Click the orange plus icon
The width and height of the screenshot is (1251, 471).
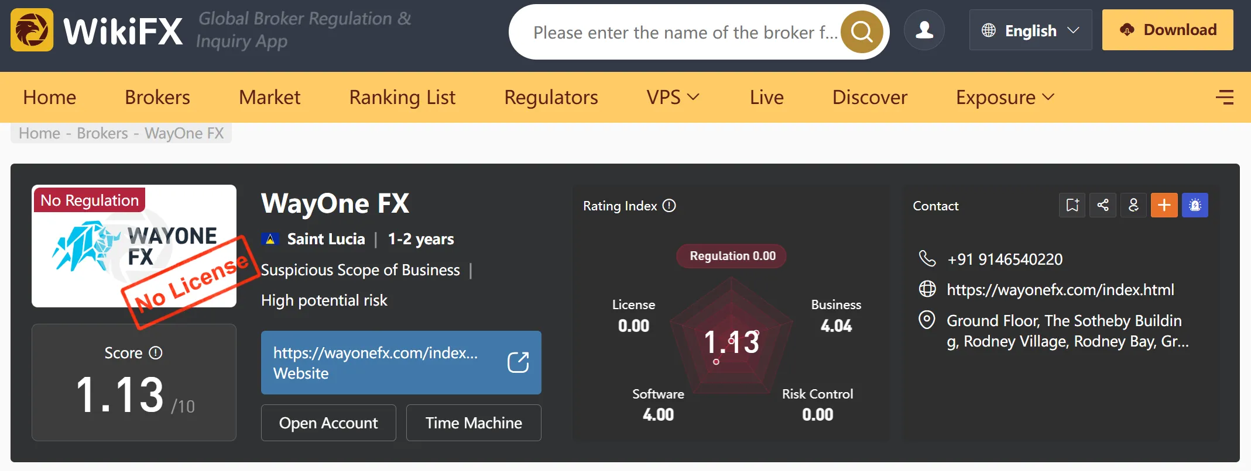coord(1164,205)
